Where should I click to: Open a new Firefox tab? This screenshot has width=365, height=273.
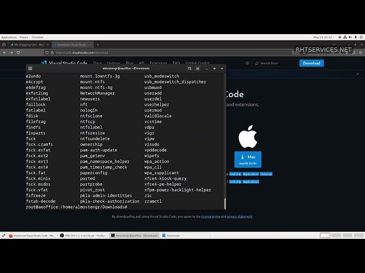pyautogui.click(x=98, y=44)
